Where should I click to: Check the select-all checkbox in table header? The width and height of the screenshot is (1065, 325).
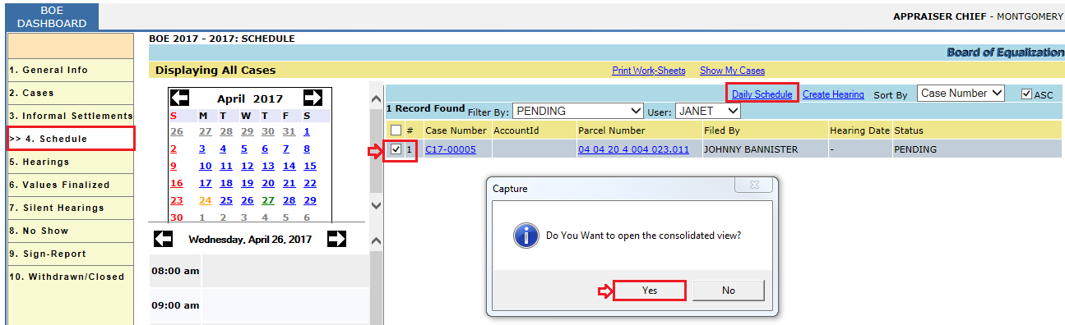(x=396, y=130)
